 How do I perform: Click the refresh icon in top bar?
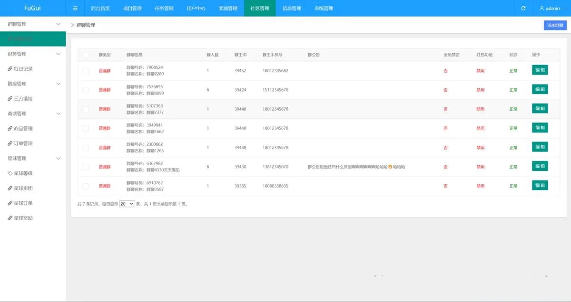tap(523, 9)
